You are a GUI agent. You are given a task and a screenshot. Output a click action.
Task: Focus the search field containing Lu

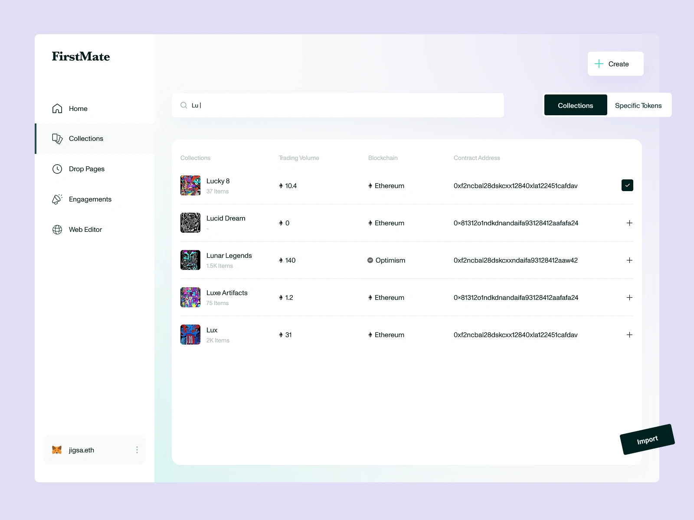tap(338, 105)
